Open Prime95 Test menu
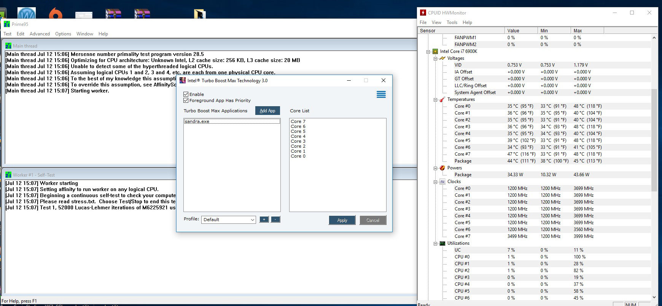Image resolution: width=662 pixels, height=306 pixels. [x=8, y=34]
